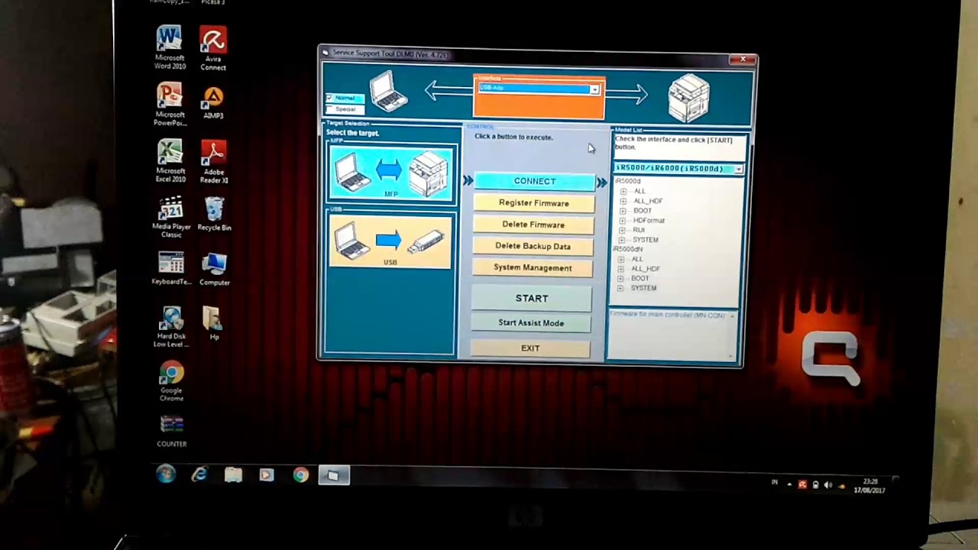The height and width of the screenshot is (550, 978).
Task: Choose the MFP target with laptop and copier
Action: tap(391, 173)
